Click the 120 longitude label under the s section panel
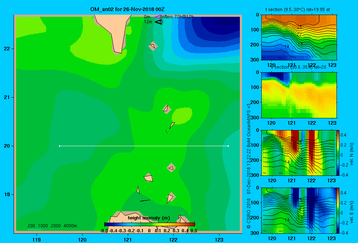This screenshot has height=243, width=358. tap(271, 123)
